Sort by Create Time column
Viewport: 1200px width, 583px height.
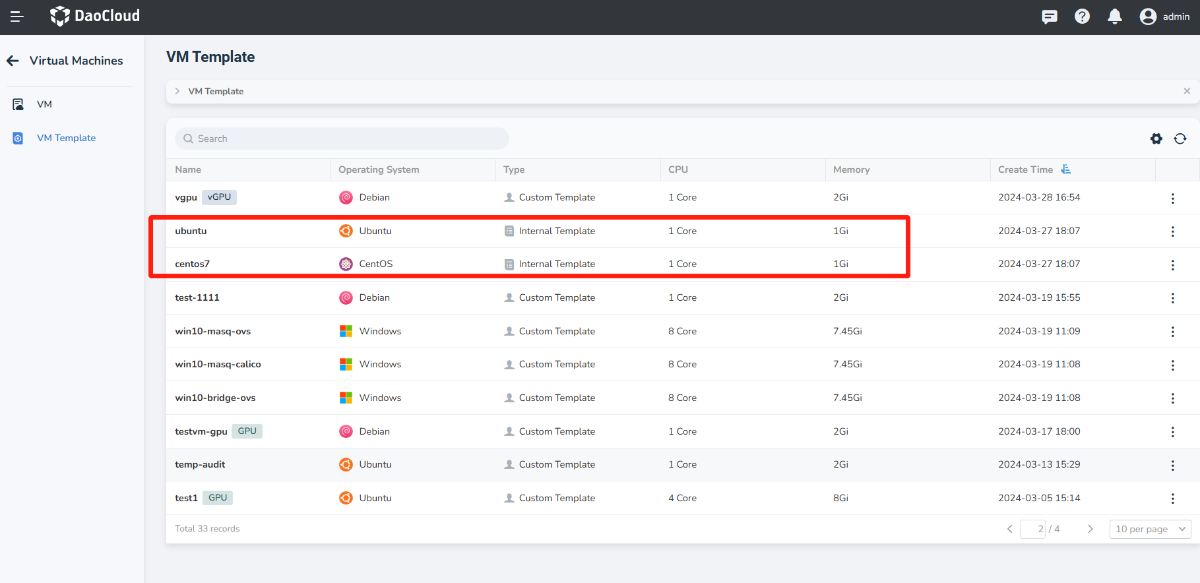(1065, 169)
